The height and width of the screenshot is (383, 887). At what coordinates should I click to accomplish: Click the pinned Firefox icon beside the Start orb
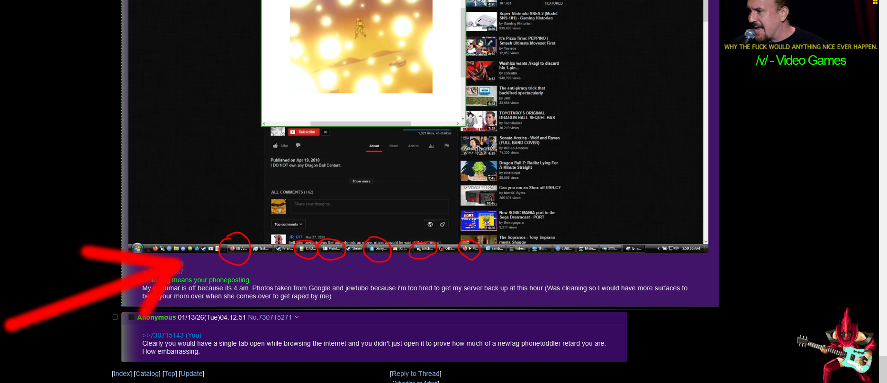pos(155,248)
